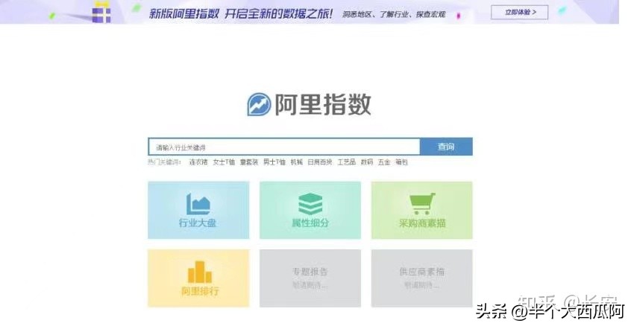Open the 阿里排行 bar chart icon tile

pyautogui.click(x=198, y=278)
